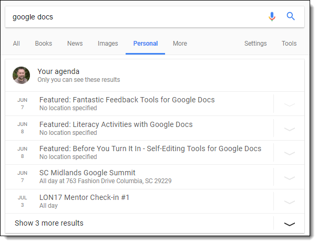Click in the google docs search field
Viewport: 318px width, 244px height.
click(131, 17)
